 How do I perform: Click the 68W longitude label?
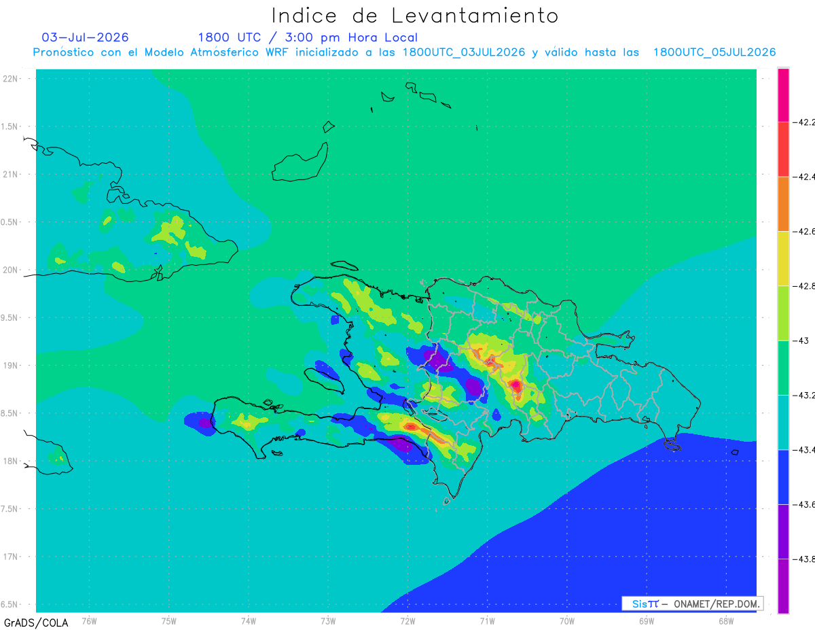pyautogui.click(x=725, y=621)
